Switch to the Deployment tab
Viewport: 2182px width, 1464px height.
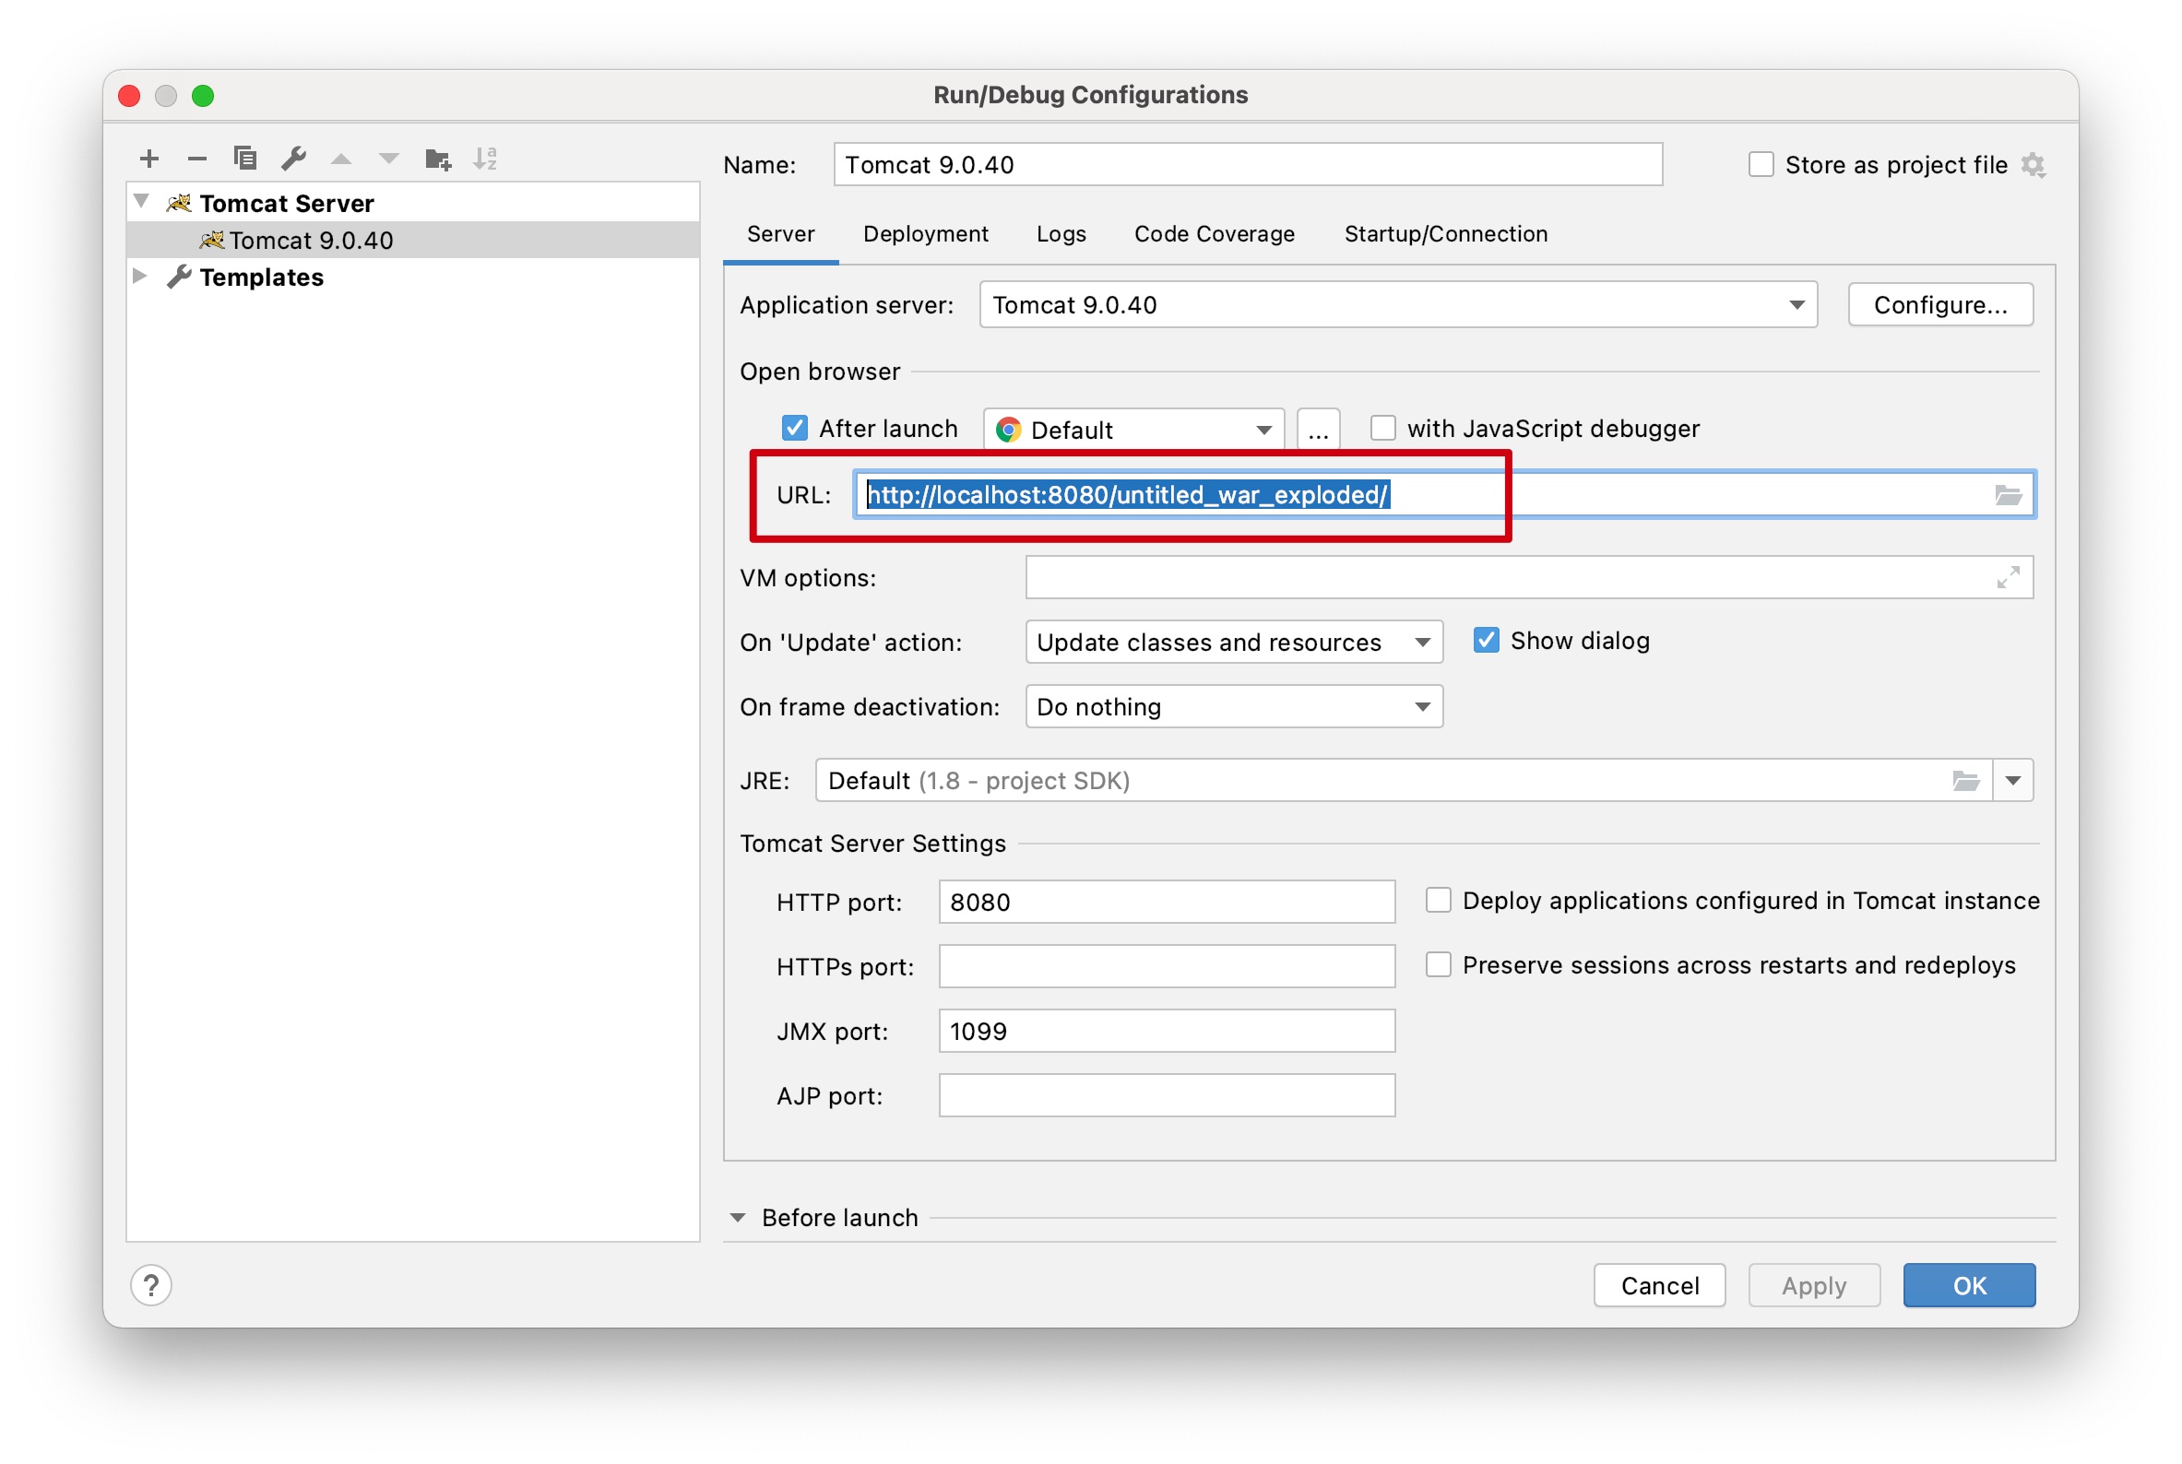click(926, 233)
